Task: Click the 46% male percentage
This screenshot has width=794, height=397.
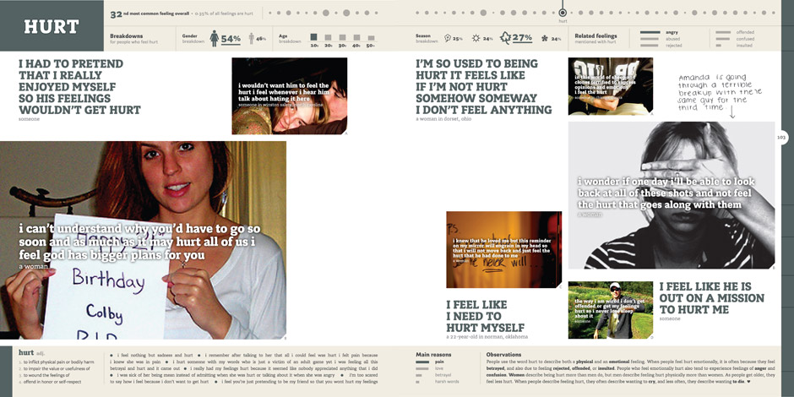Action: (261, 39)
